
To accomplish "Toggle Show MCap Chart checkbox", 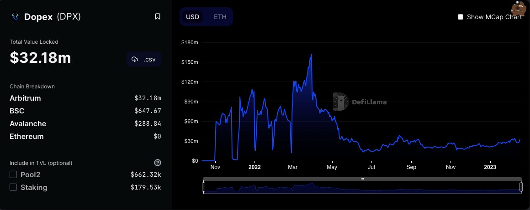I will (461, 17).
